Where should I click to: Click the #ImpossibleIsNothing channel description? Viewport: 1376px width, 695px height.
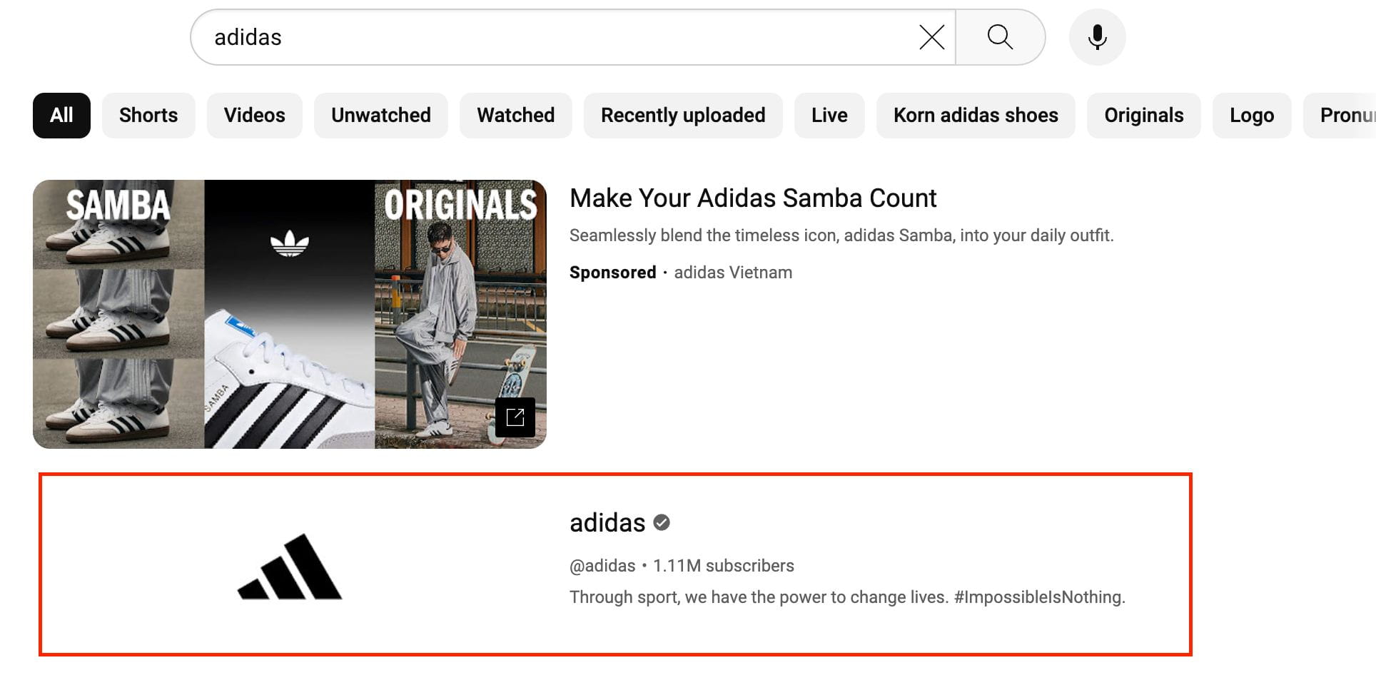tap(847, 597)
